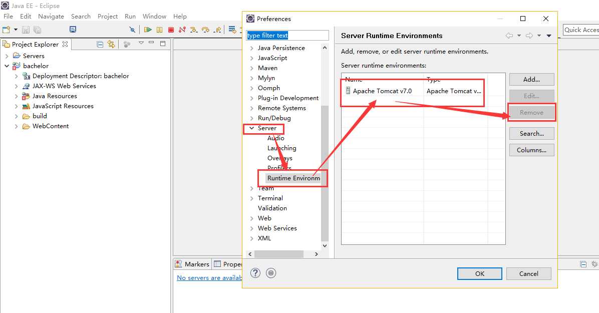
Task: Select Audio under Server
Action: click(x=276, y=138)
